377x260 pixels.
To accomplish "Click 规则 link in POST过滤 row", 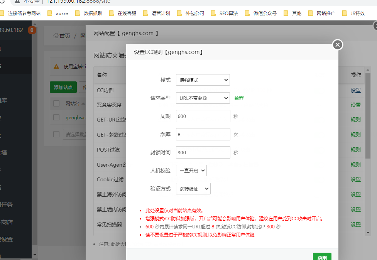I will pyautogui.click(x=356, y=150).
